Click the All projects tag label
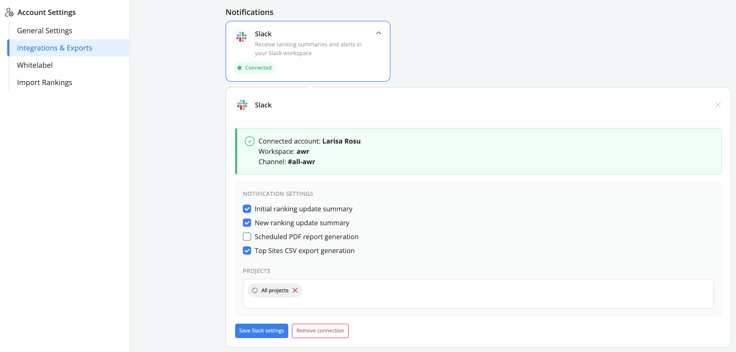Screen dimensions: 736x352 click(x=275, y=290)
